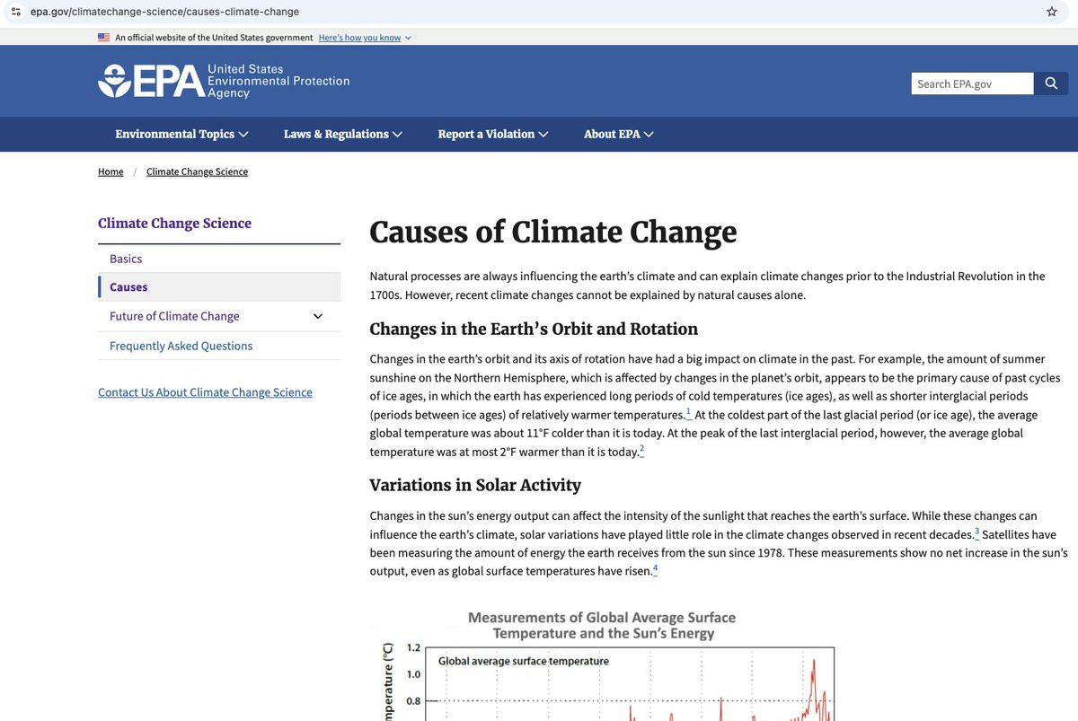Open the Laws & Regulations menu

click(x=343, y=134)
